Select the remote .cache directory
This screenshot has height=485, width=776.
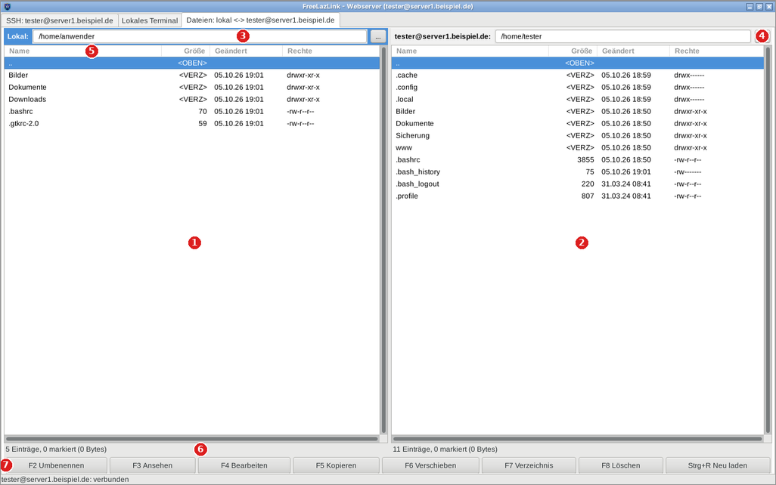coord(578,75)
